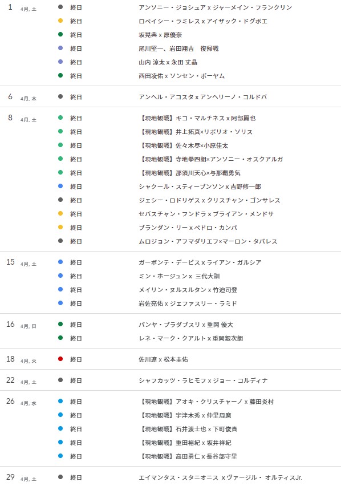341x486 pixels.
Task: Open the アンヘル・アコスタ x アンヘリーノ・コルドバ event
Action: pos(203,97)
